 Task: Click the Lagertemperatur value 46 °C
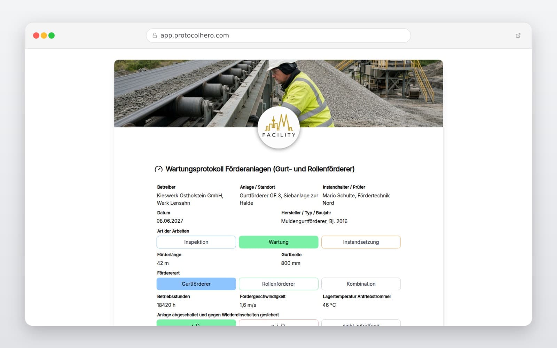pos(329,305)
